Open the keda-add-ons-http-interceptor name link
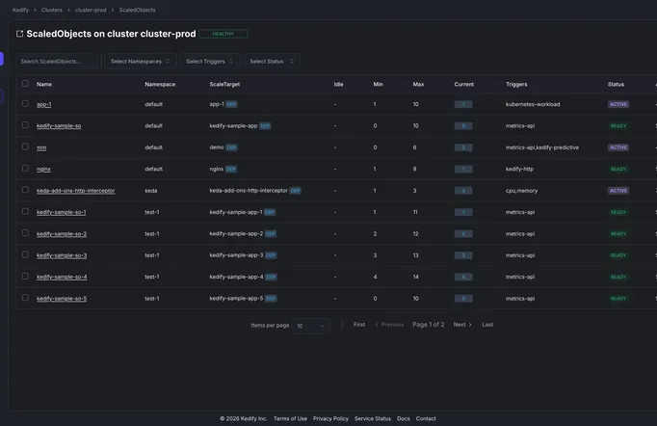Screen dimensions: 657x426 76,191
